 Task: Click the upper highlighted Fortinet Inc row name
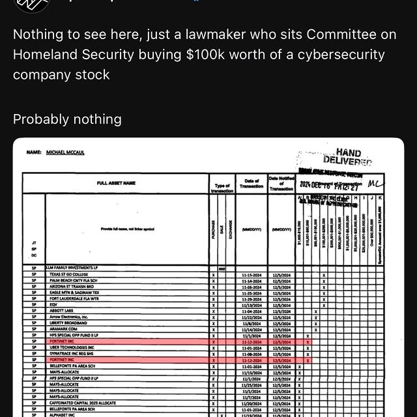point(61,341)
